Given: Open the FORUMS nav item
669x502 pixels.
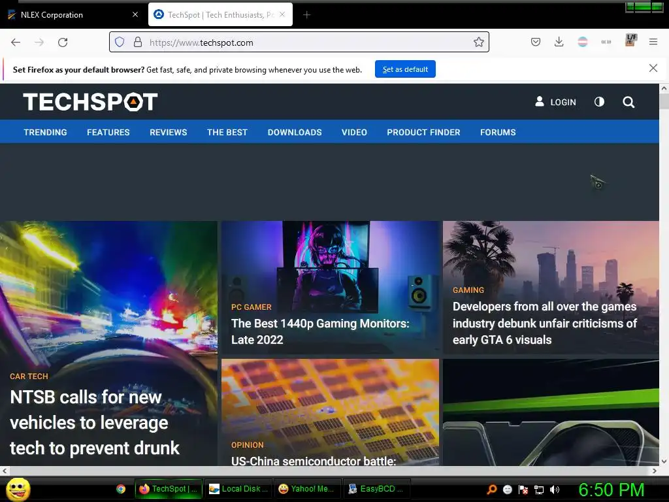Looking at the screenshot, I should [x=498, y=132].
